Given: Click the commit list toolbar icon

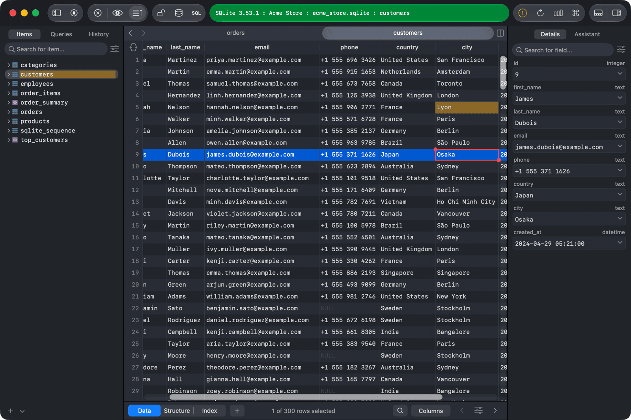Looking at the screenshot, I should 137,13.
